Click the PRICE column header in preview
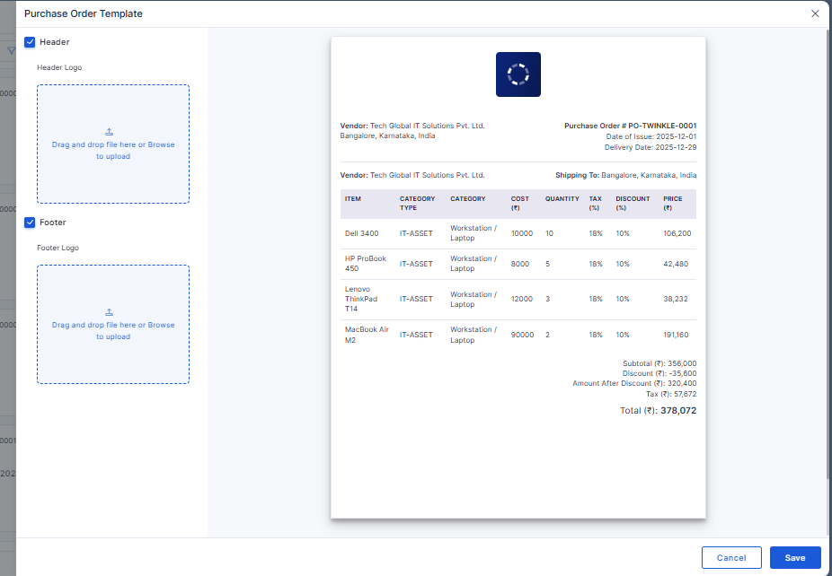Image resolution: width=832 pixels, height=576 pixels. [x=673, y=199]
